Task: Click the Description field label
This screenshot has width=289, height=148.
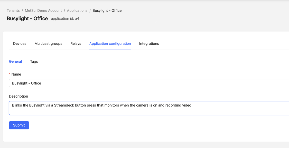Action: [x=18, y=96]
